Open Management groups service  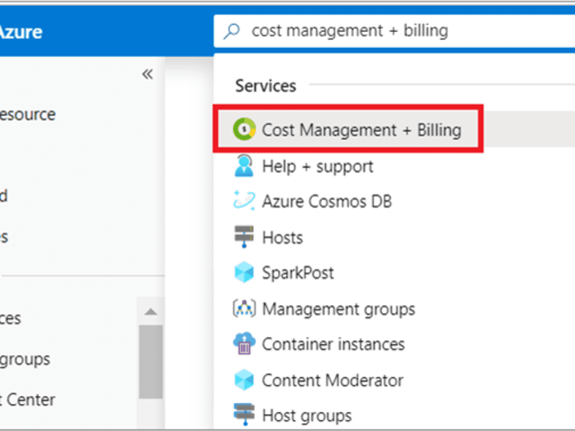tap(338, 309)
